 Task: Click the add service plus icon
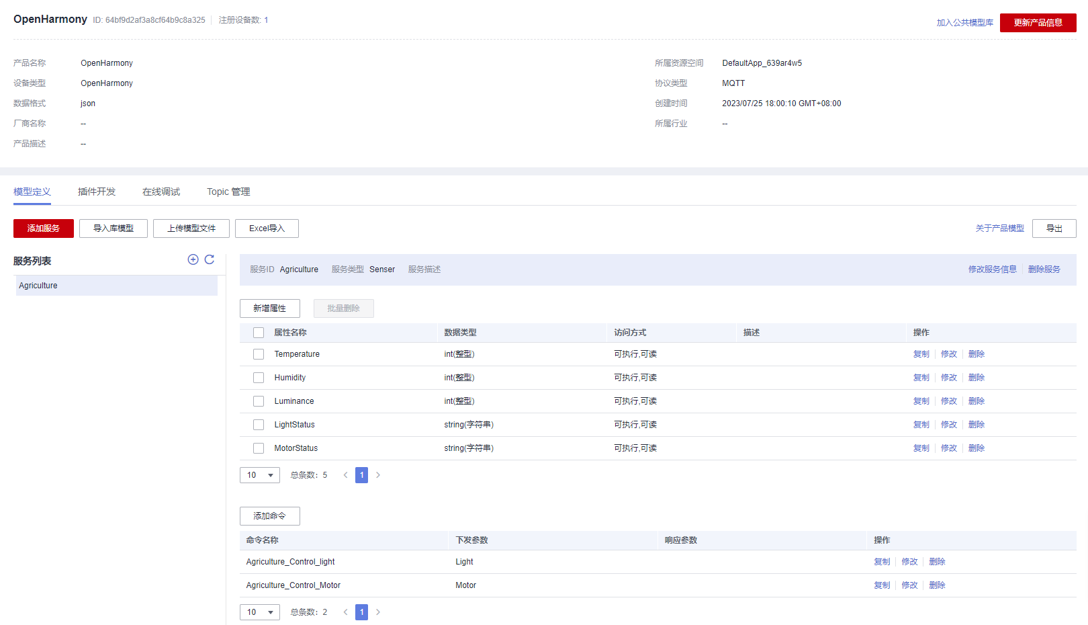[x=193, y=259]
